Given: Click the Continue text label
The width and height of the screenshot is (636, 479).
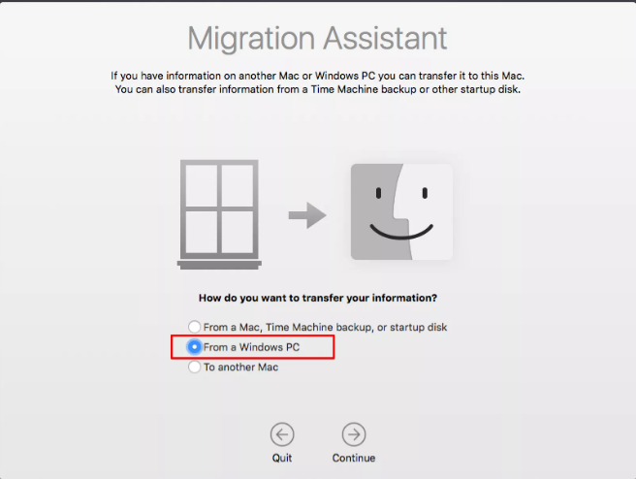Looking at the screenshot, I should click(354, 458).
